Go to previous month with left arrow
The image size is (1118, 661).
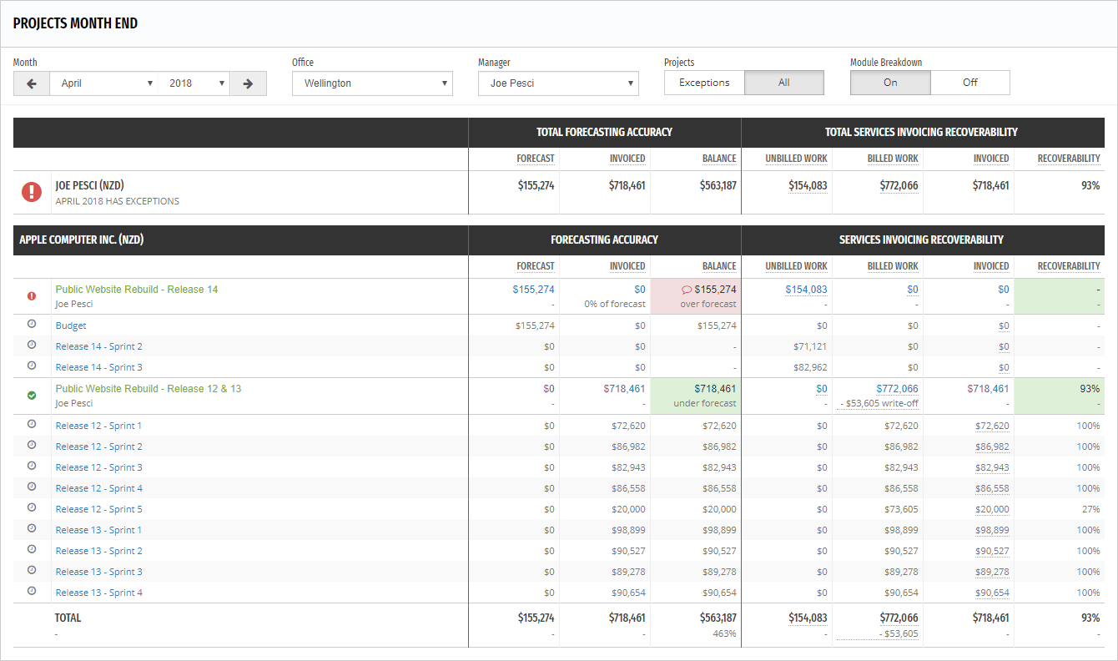click(32, 83)
